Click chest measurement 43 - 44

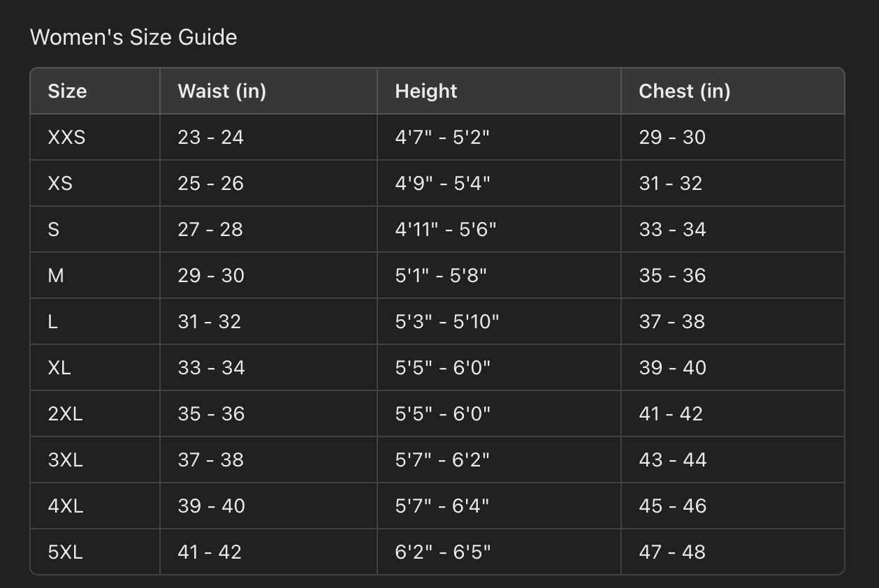coord(672,460)
